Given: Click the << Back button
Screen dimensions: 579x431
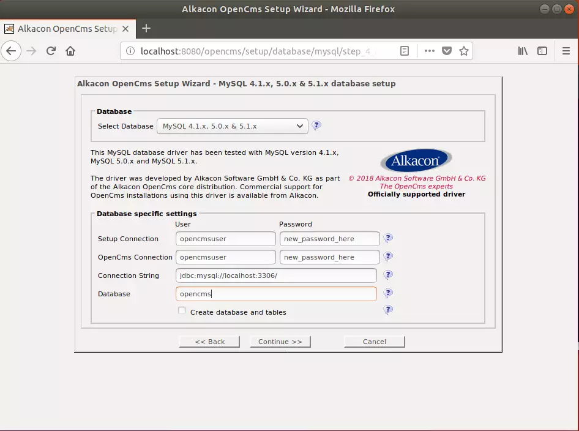Looking at the screenshot, I should click(209, 342).
